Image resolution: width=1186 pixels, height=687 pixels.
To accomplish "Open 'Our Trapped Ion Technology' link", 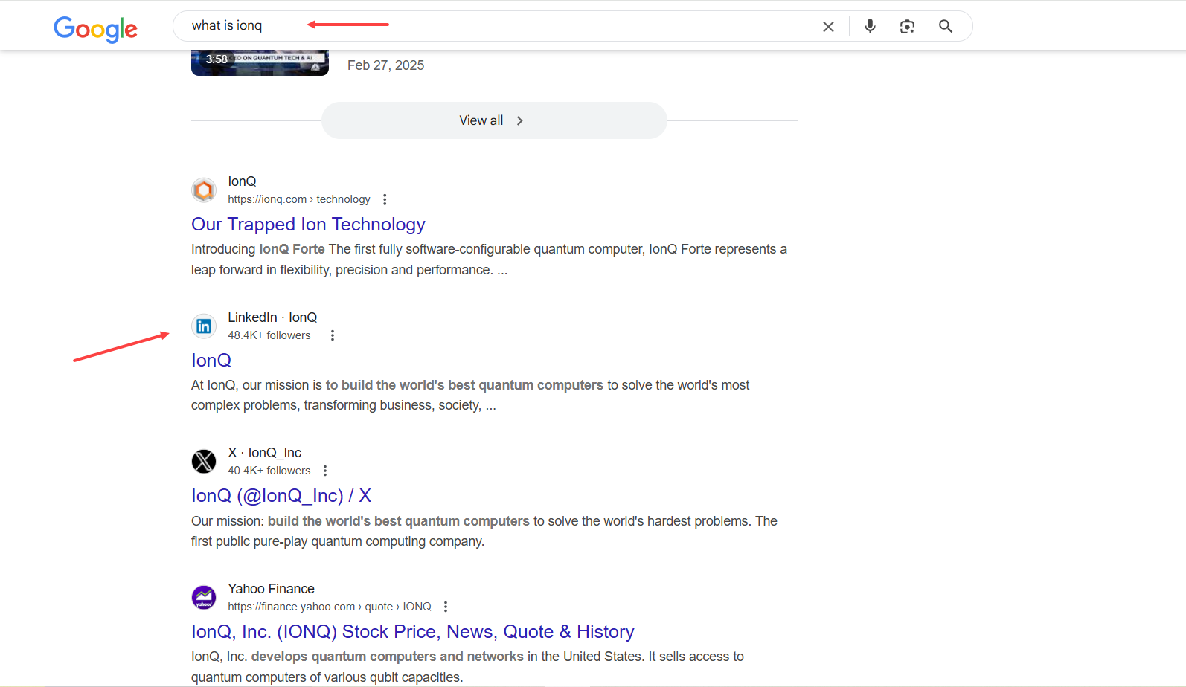I will click(x=308, y=225).
